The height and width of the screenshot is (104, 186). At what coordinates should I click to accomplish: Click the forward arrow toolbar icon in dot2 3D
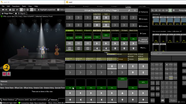pos(6,10)
